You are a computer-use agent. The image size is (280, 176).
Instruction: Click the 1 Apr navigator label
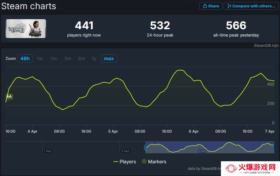[47, 151]
